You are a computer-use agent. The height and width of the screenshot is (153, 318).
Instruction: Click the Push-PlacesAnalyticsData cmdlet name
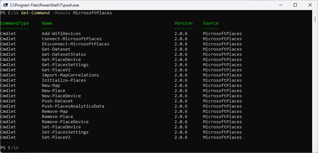73,106
